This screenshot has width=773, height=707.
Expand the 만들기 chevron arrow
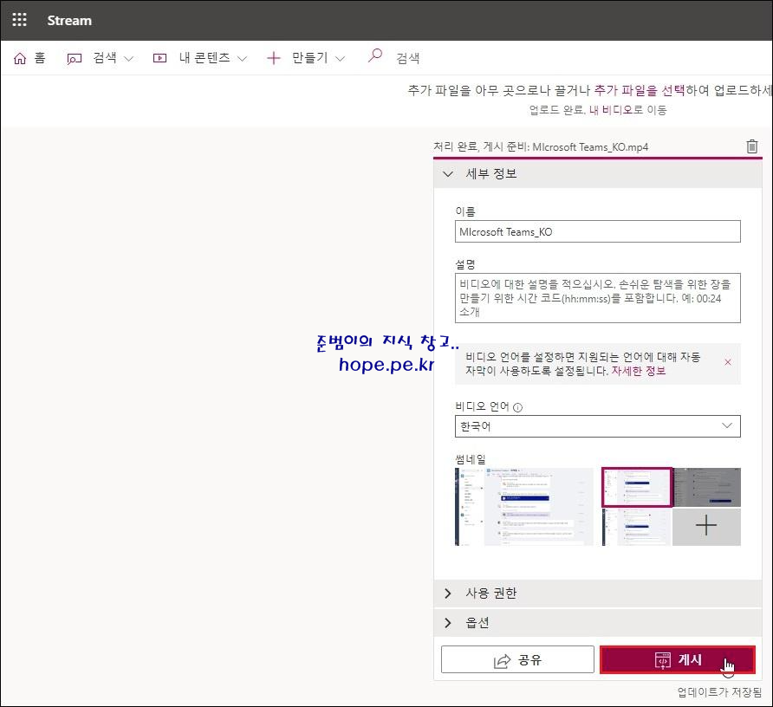pos(340,59)
